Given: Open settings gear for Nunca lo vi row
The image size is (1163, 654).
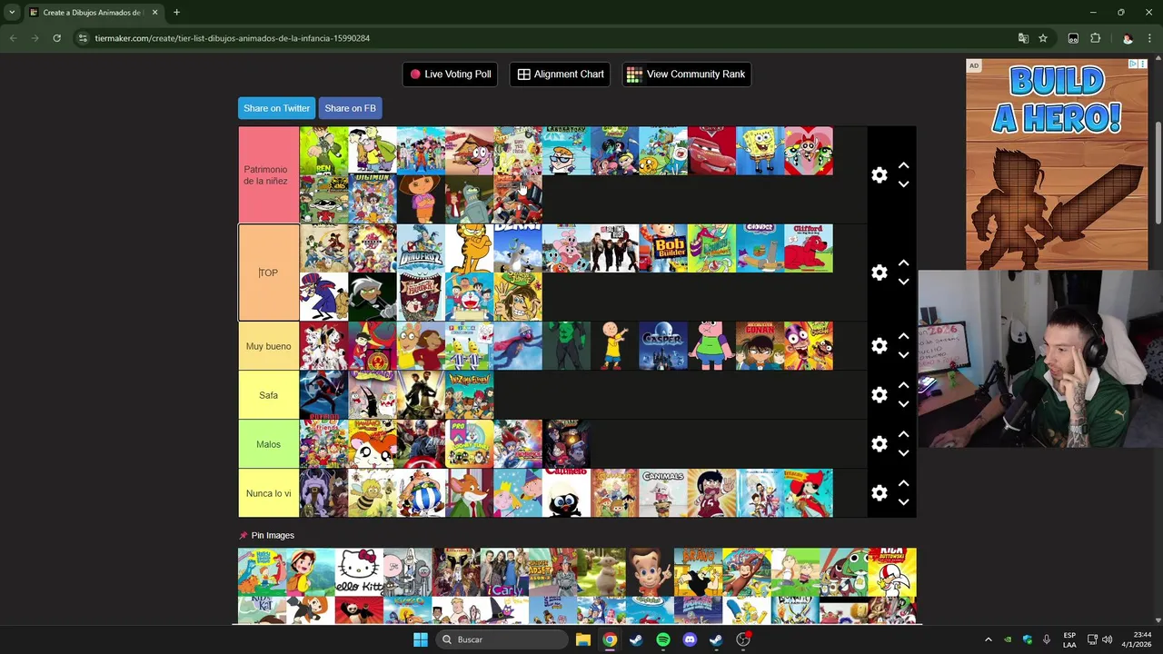Looking at the screenshot, I should click(x=879, y=493).
